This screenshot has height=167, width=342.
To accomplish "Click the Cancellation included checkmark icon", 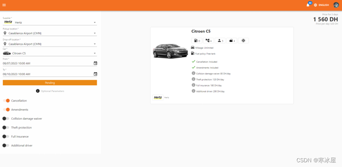I will tap(193, 62).
